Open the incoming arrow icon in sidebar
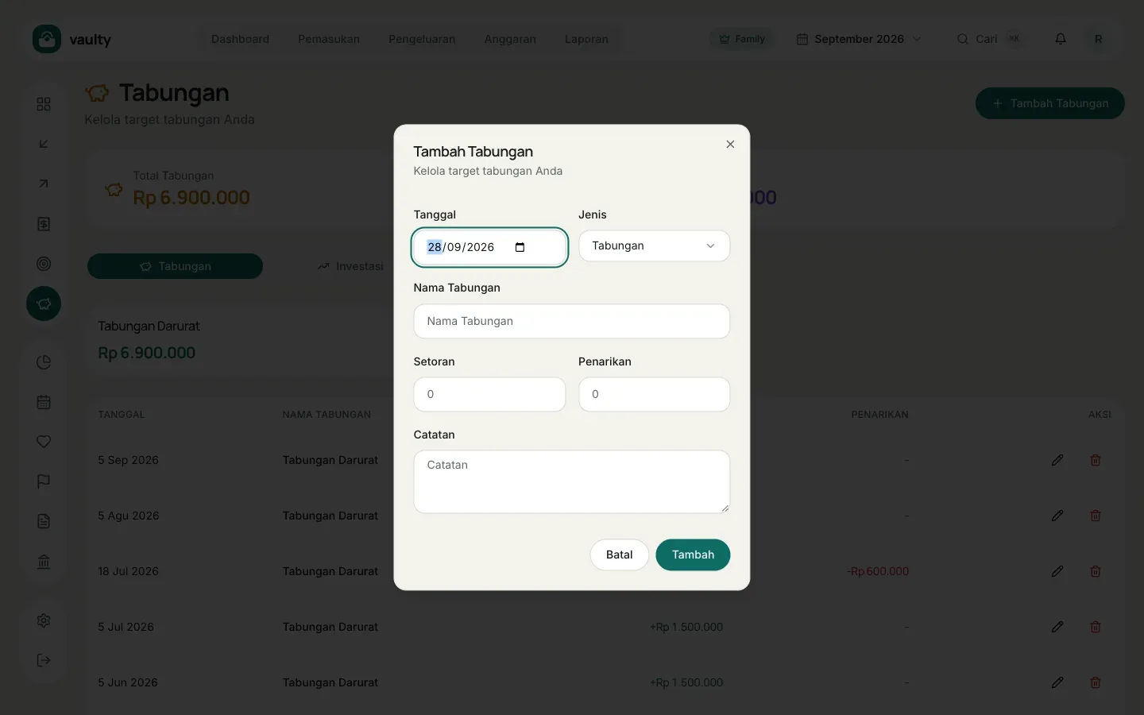This screenshot has height=715, width=1144. coord(44,144)
